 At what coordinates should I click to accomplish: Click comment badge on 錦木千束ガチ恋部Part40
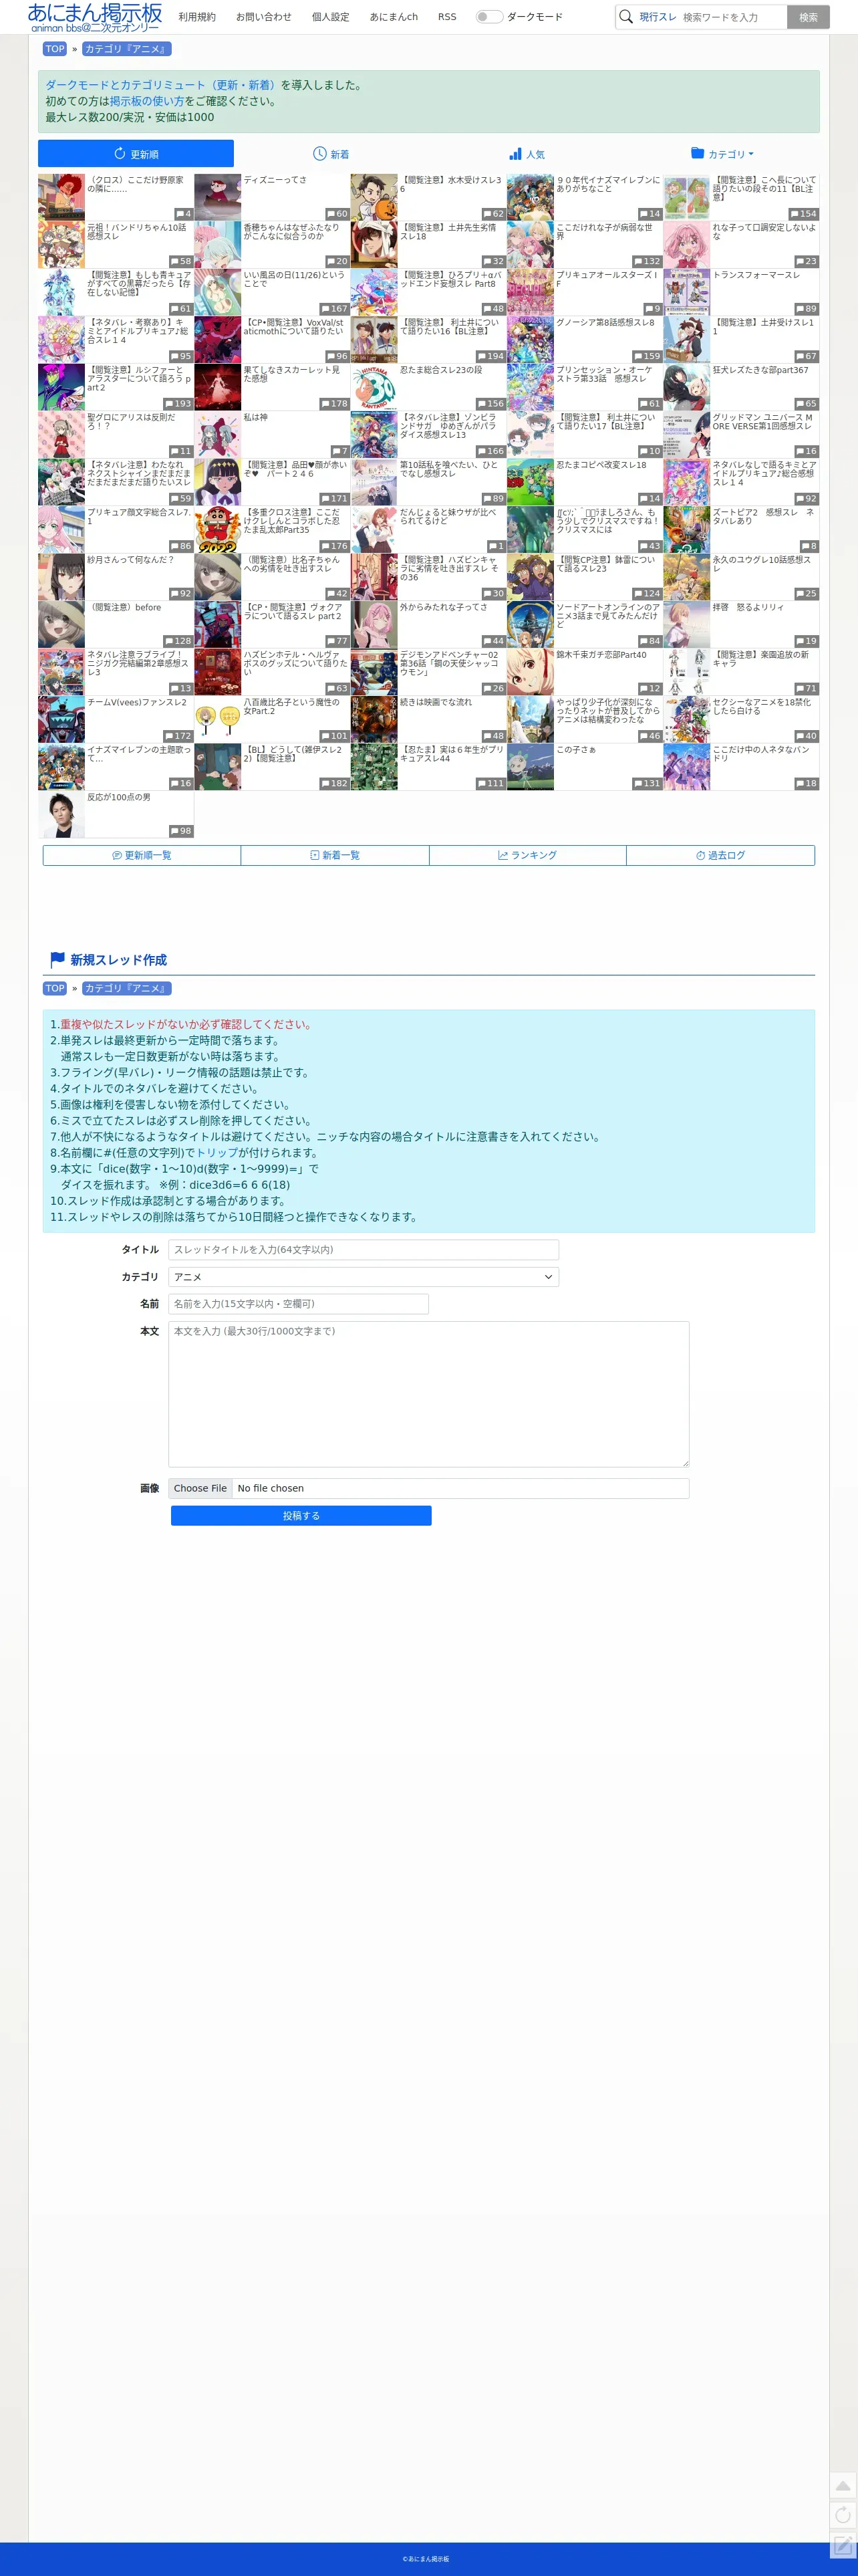pos(650,688)
